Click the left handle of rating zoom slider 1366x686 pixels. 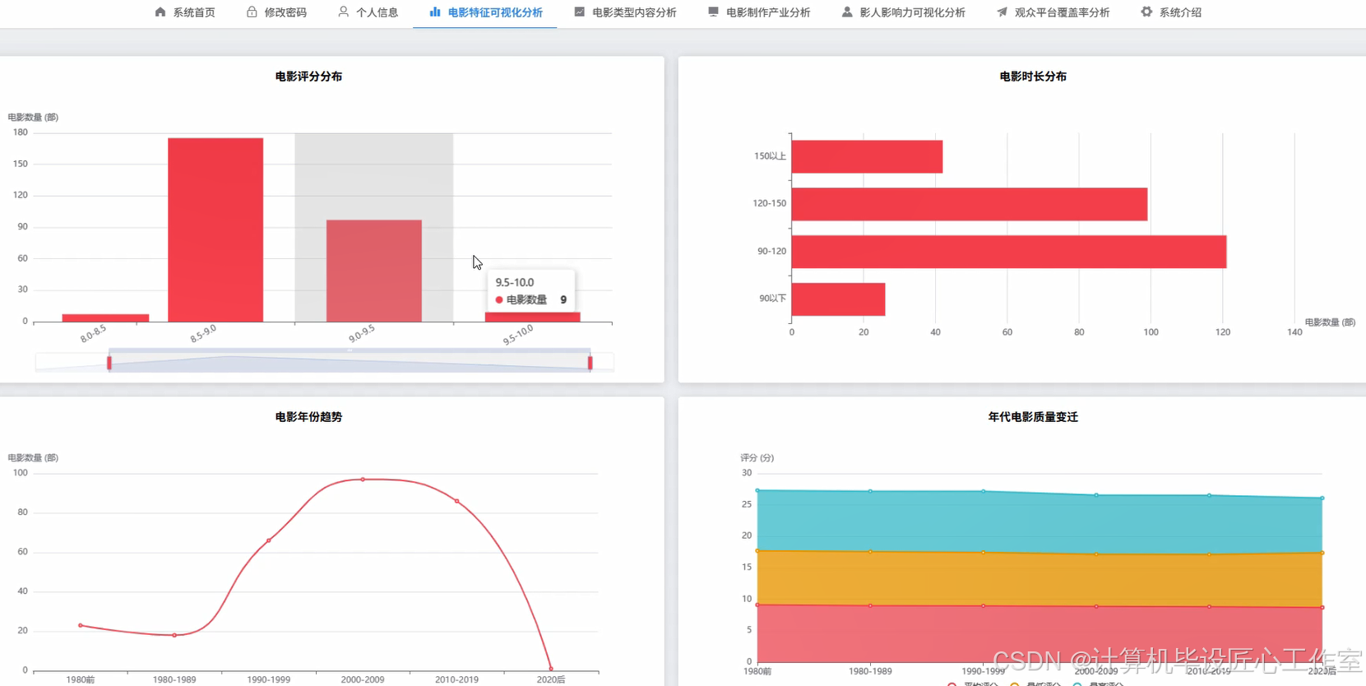[x=109, y=362]
